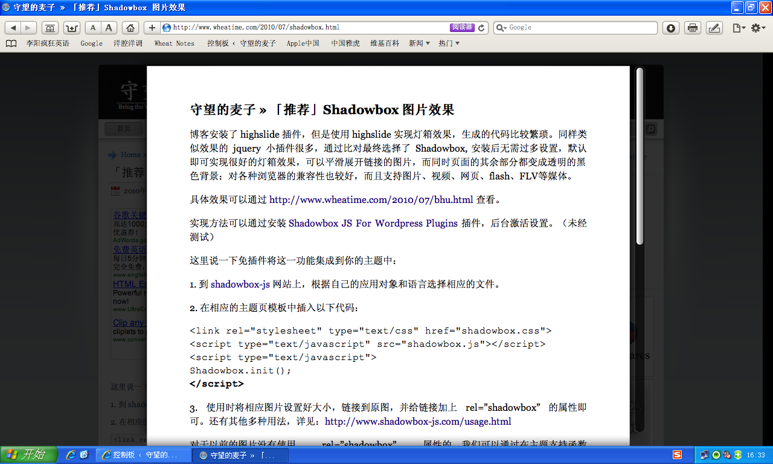Open 控制板 ‹ 守望的麦子 bookmark
773x464 pixels.
click(242, 43)
